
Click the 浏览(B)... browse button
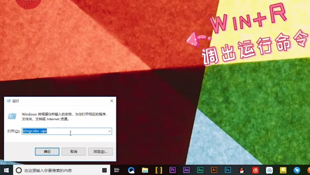pyautogui.click(x=101, y=152)
